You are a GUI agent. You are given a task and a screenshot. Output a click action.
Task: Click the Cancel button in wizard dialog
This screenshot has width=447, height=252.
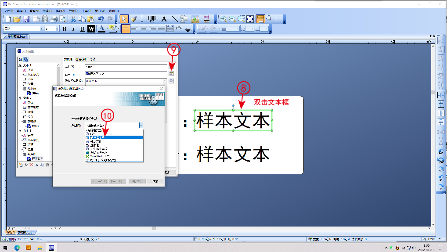[x=155, y=181]
